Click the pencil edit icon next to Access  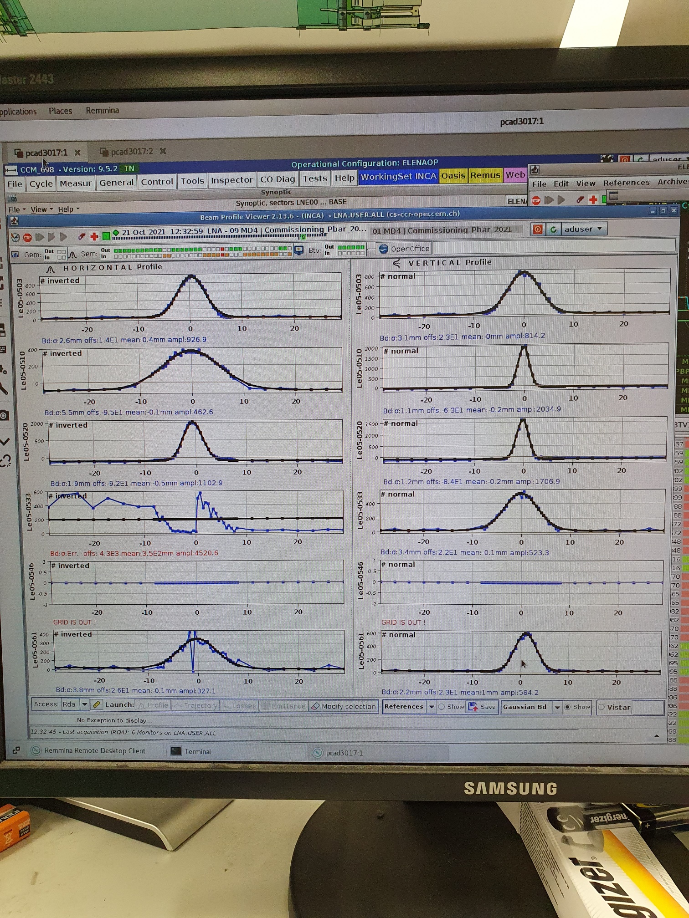coord(97,704)
